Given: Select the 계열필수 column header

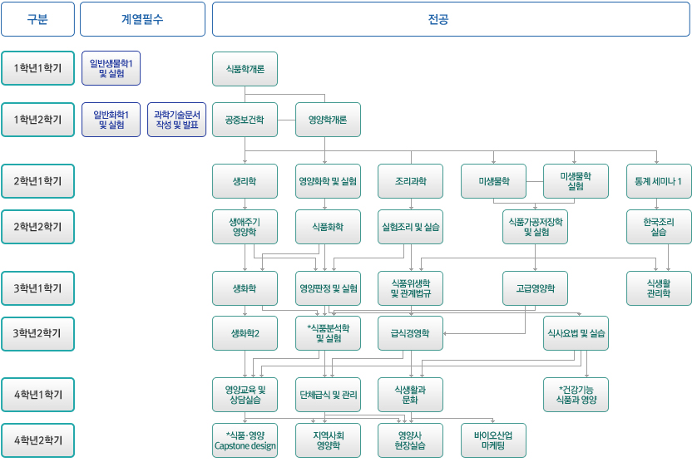Looking at the screenshot, I should click(141, 19).
